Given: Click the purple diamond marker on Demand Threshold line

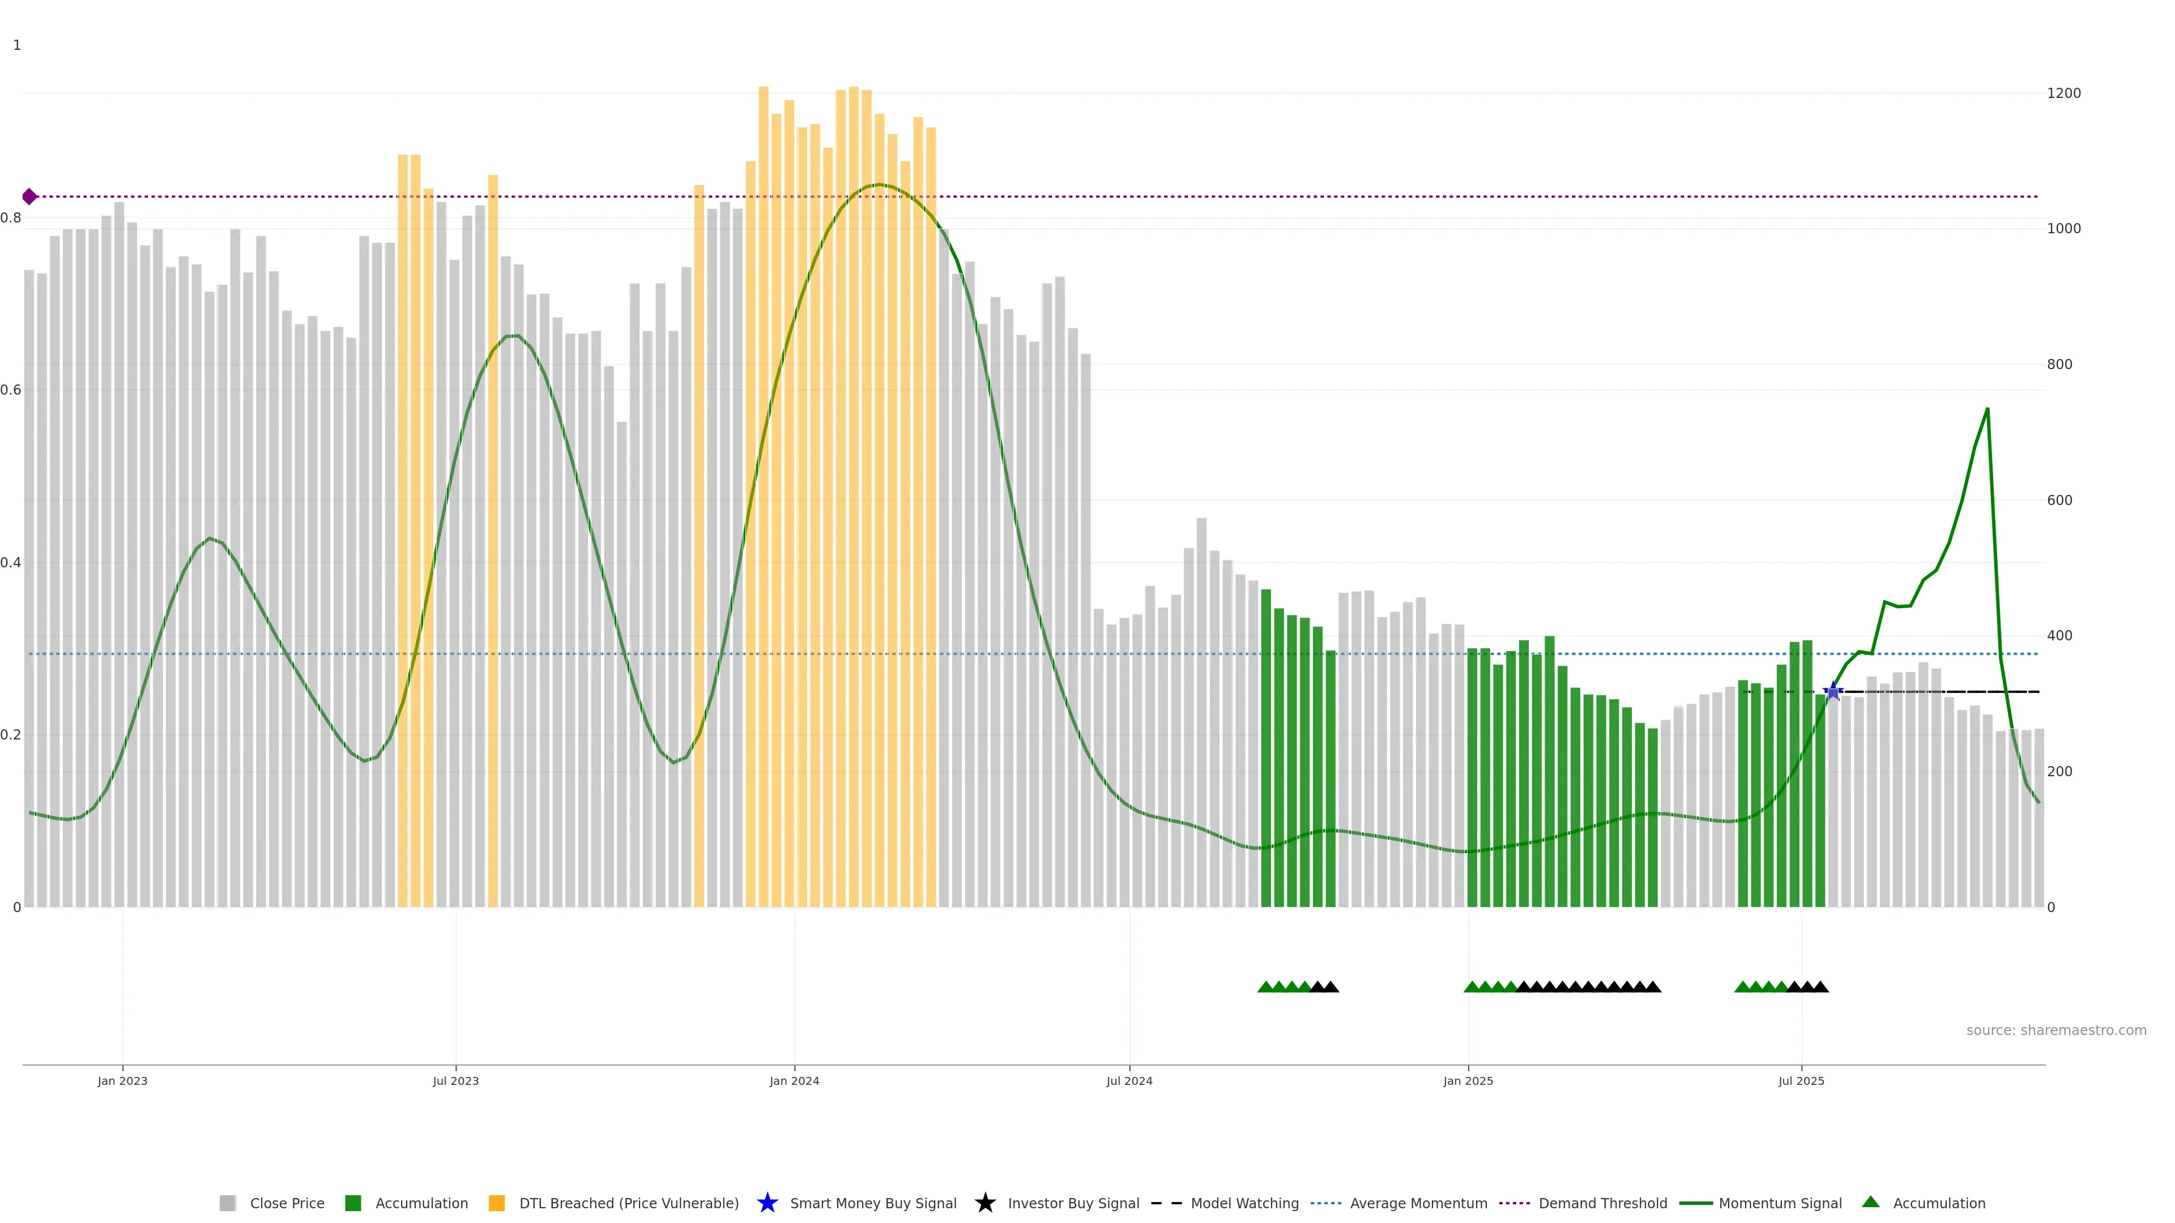Looking at the screenshot, I should click(x=29, y=196).
